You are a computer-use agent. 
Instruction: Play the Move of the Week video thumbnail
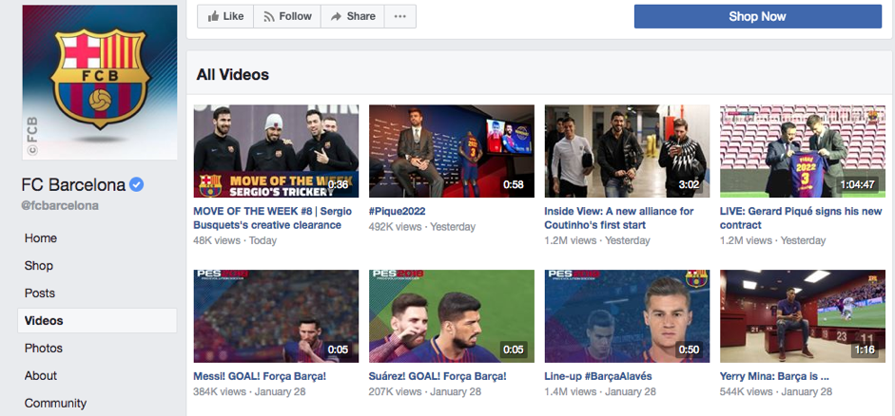[x=276, y=151]
